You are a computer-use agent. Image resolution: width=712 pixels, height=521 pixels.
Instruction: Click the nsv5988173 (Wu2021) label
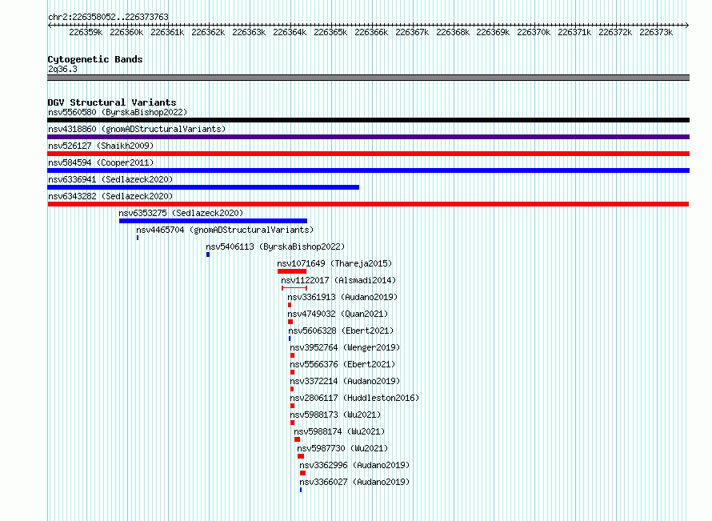coord(335,415)
